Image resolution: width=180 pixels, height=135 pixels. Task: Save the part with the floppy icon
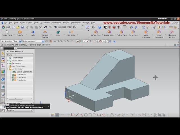pos(22,27)
